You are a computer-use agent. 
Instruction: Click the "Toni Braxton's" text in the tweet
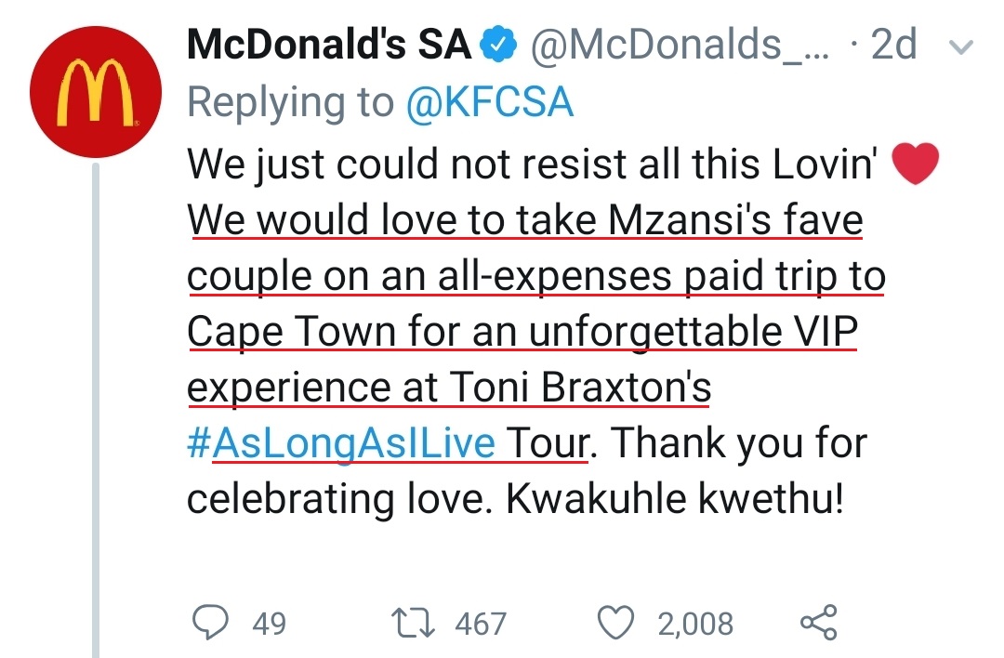tap(581, 387)
